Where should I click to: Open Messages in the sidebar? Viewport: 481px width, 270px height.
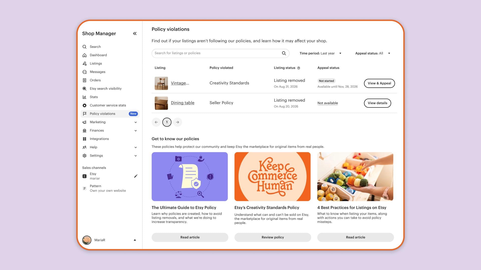[x=97, y=72]
